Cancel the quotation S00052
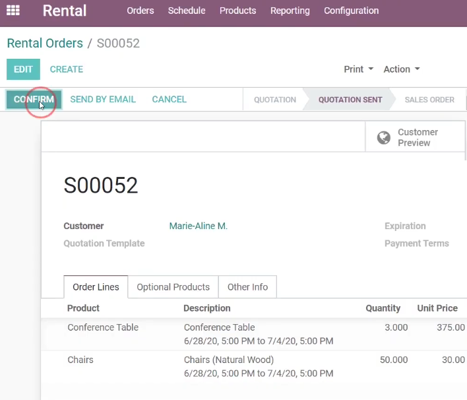Viewport: 467px width, 400px height. [169, 99]
